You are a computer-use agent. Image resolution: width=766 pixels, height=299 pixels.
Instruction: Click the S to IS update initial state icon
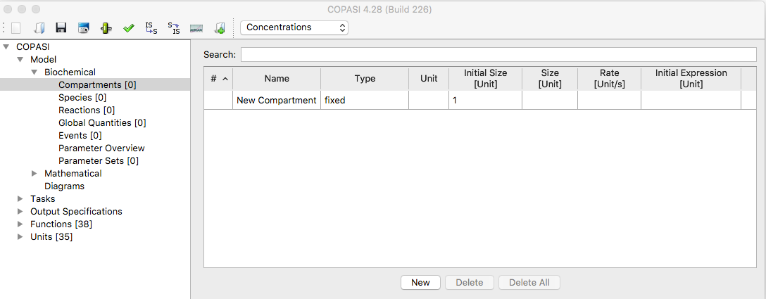(174, 28)
